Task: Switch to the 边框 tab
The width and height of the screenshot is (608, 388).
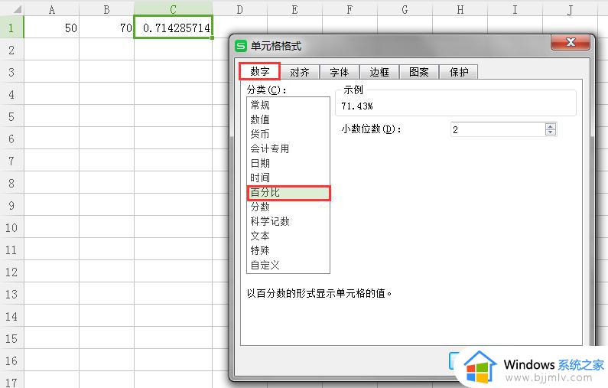Action: tap(379, 72)
